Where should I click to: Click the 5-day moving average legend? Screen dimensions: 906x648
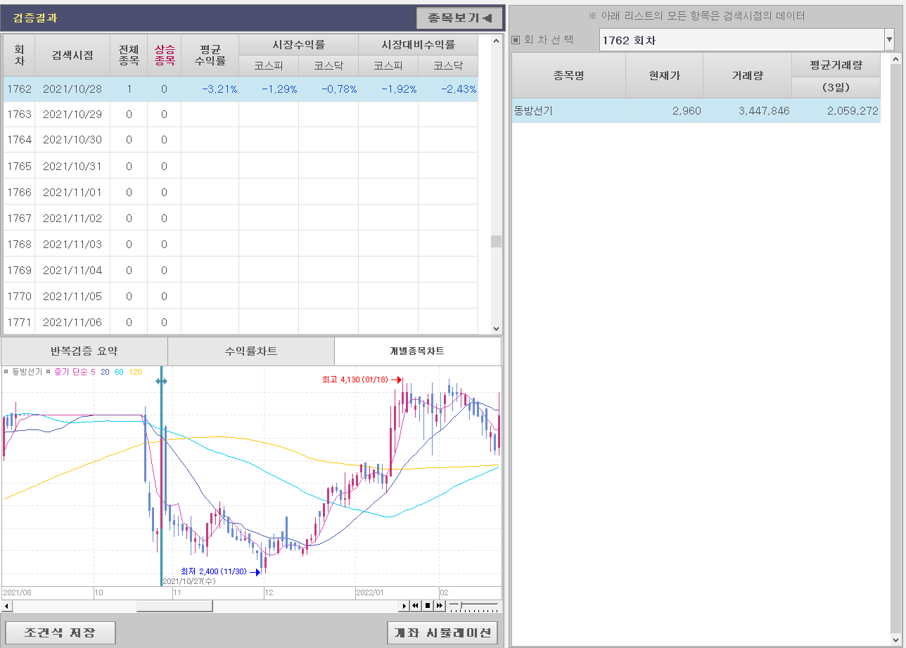click(x=93, y=372)
